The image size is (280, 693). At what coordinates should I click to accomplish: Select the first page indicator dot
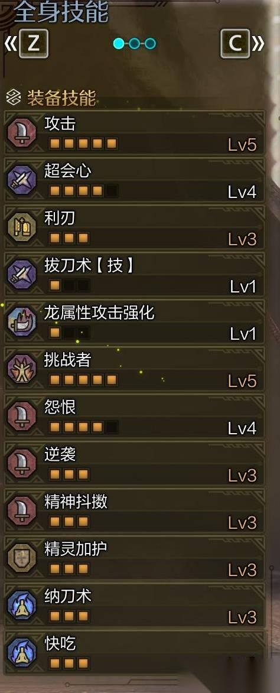(x=119, y=43)
